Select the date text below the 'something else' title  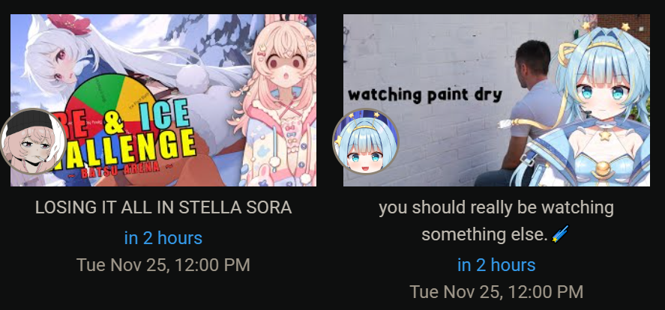496,292
